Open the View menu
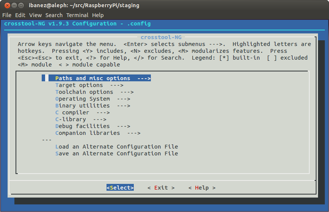Image resolution: width=329 pixels, height=212 pixels. pos(36,15)
